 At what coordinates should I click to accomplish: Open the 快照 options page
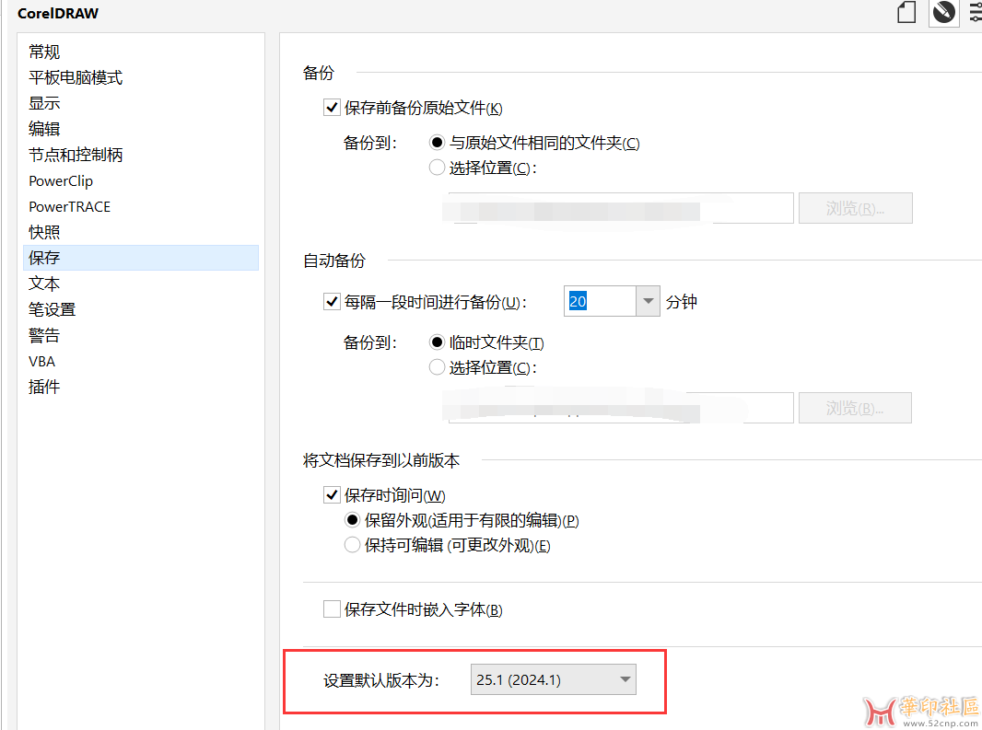pyautogui.click(x=141, y=232)
